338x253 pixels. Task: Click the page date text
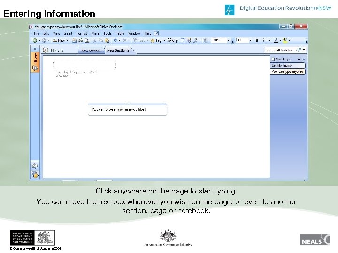coord(77,72)
